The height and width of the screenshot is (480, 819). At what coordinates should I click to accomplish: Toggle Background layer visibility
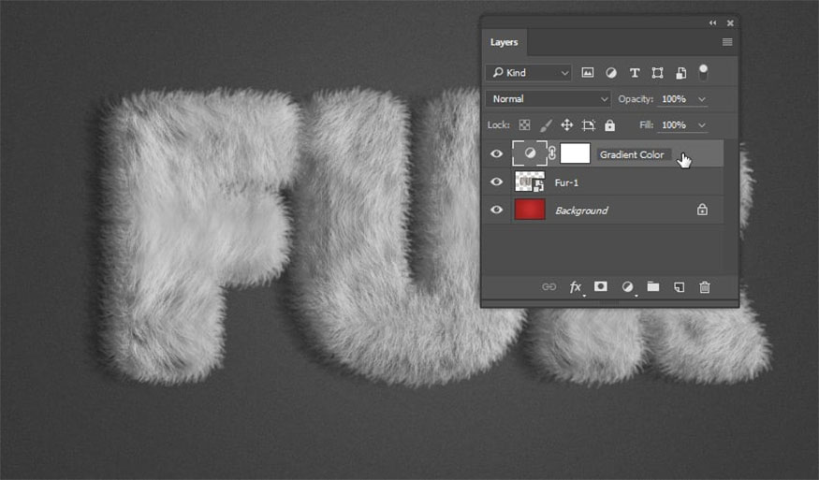[x=497, y=211]
